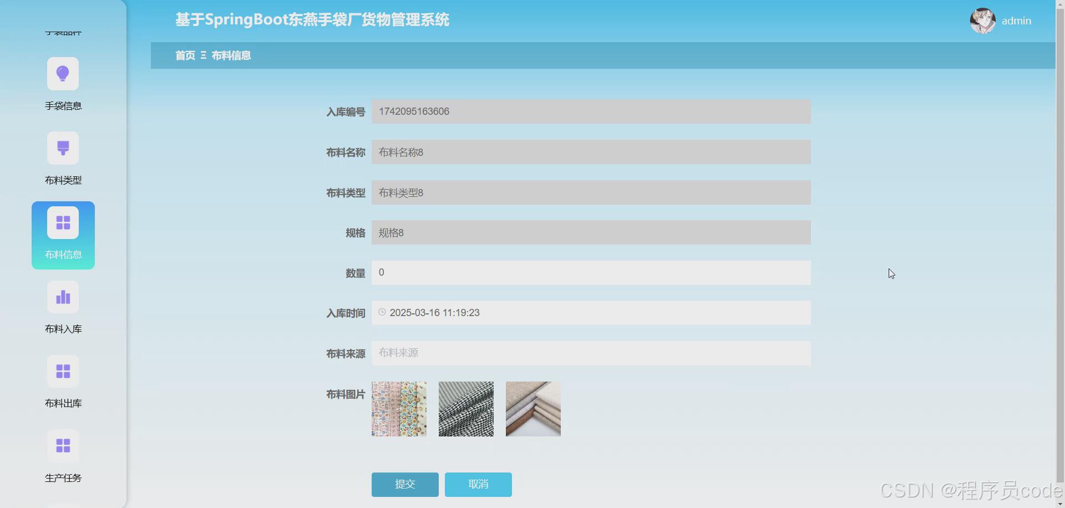Open 布料出库 via its sidebar icon
This screenshot has height=508, width=1065.
[63, 372]
